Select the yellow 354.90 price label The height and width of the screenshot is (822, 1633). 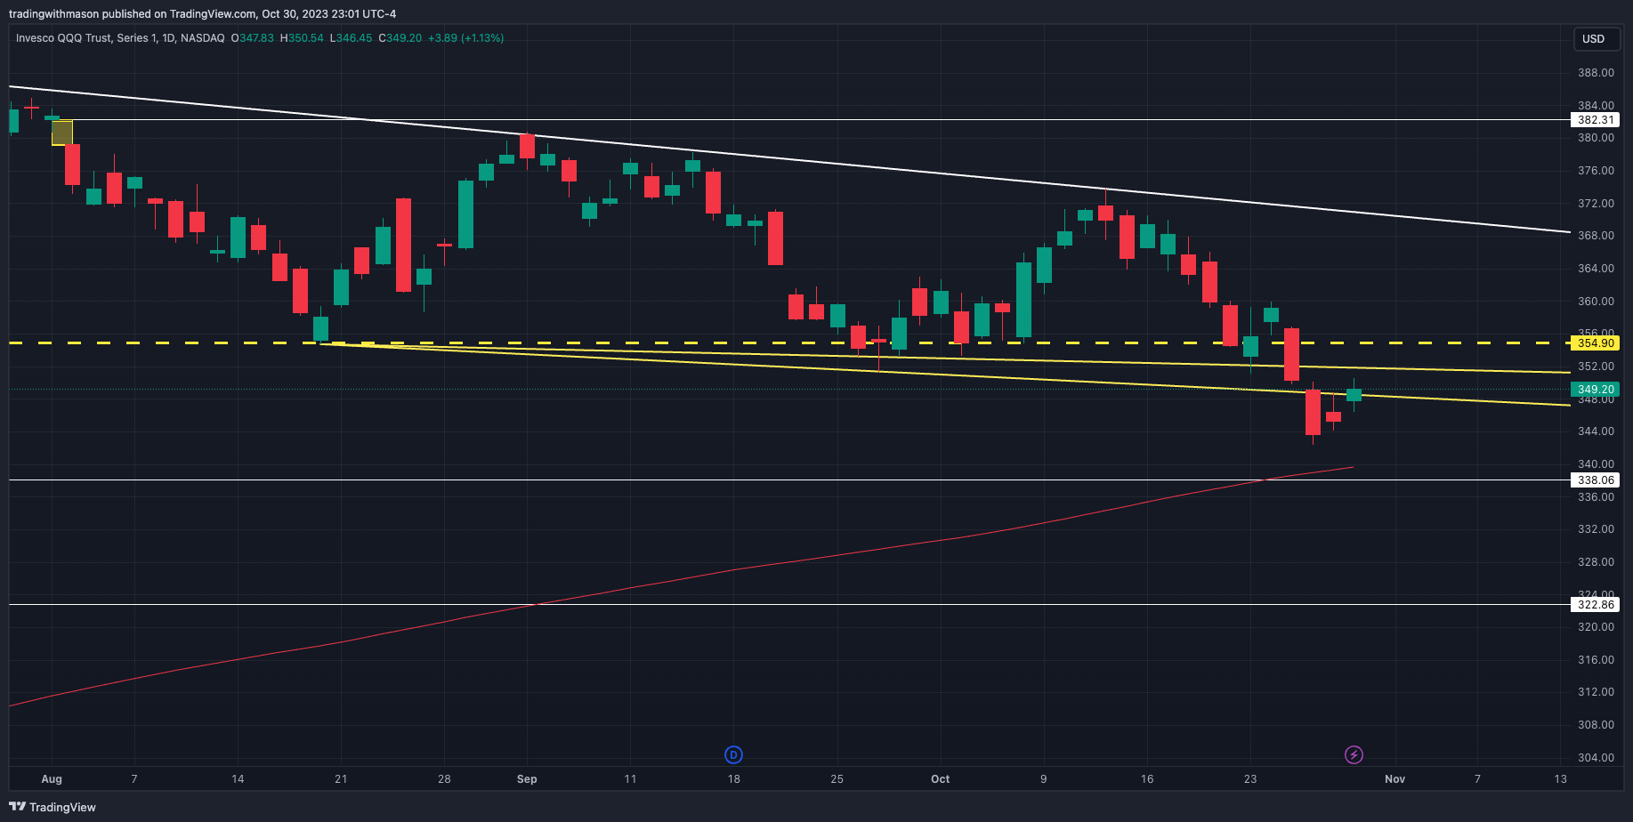tap(1596, 343)
